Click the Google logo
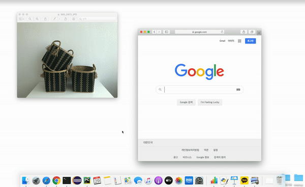Image resolution: width=305 pixels, height=187 pixels. pos(199,71)
